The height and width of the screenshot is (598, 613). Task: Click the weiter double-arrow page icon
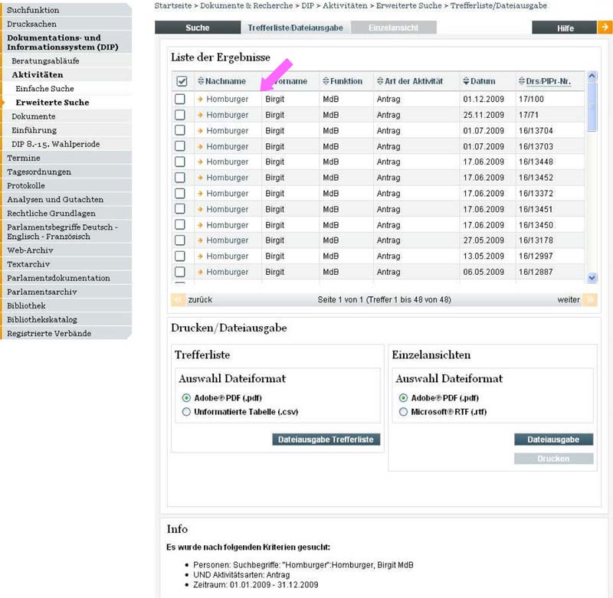tap(589, 299)
